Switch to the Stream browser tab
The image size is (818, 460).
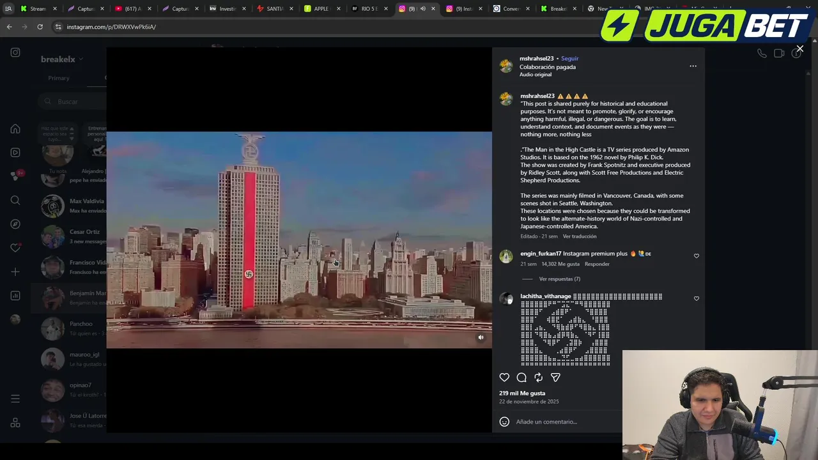click(x=38, y=8)
